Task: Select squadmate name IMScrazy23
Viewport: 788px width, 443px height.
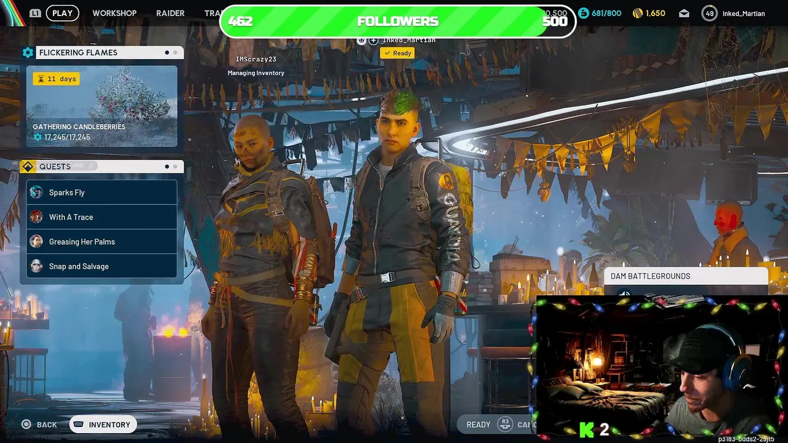Action: 256,59
